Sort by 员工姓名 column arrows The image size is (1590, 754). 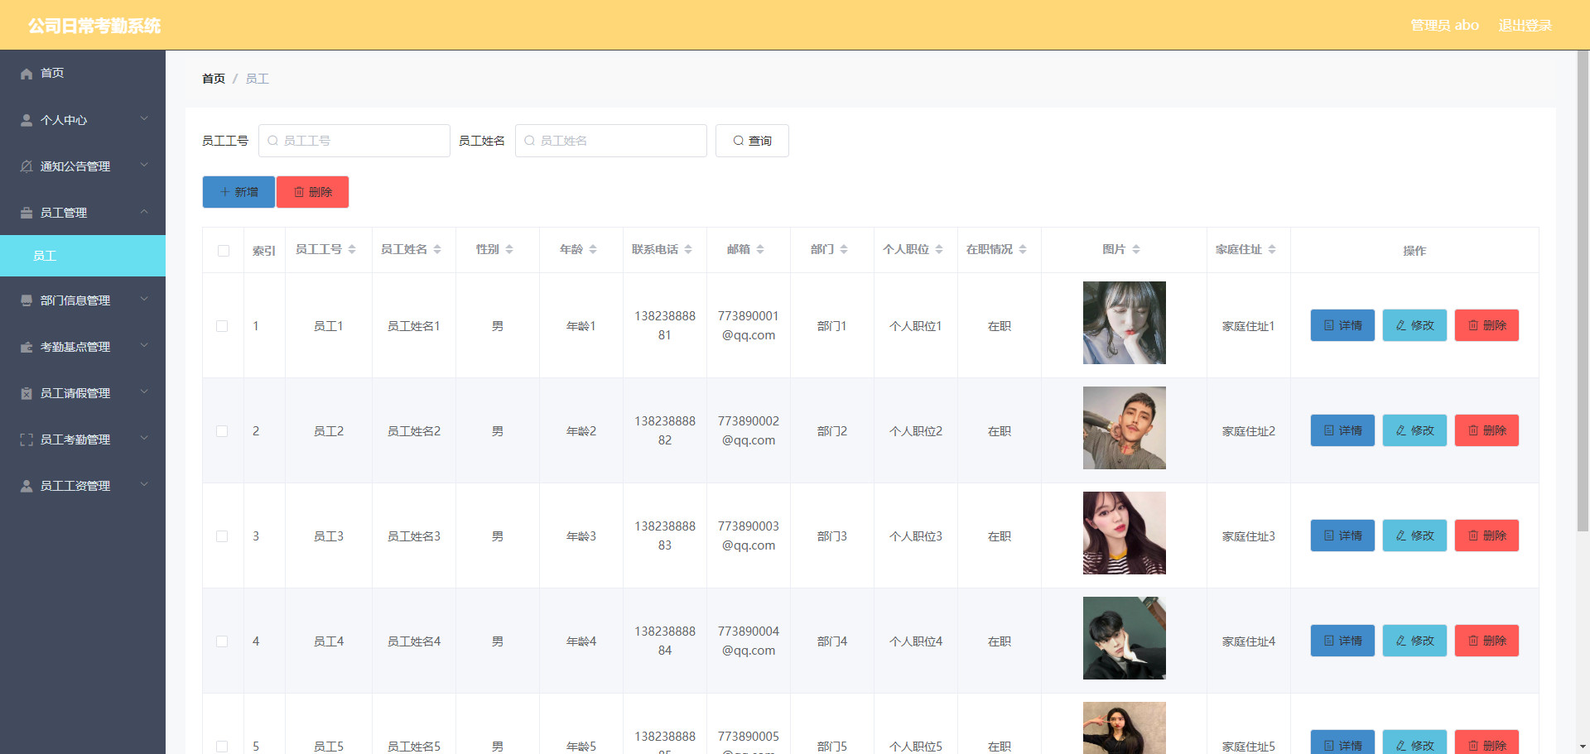[437, 249]
